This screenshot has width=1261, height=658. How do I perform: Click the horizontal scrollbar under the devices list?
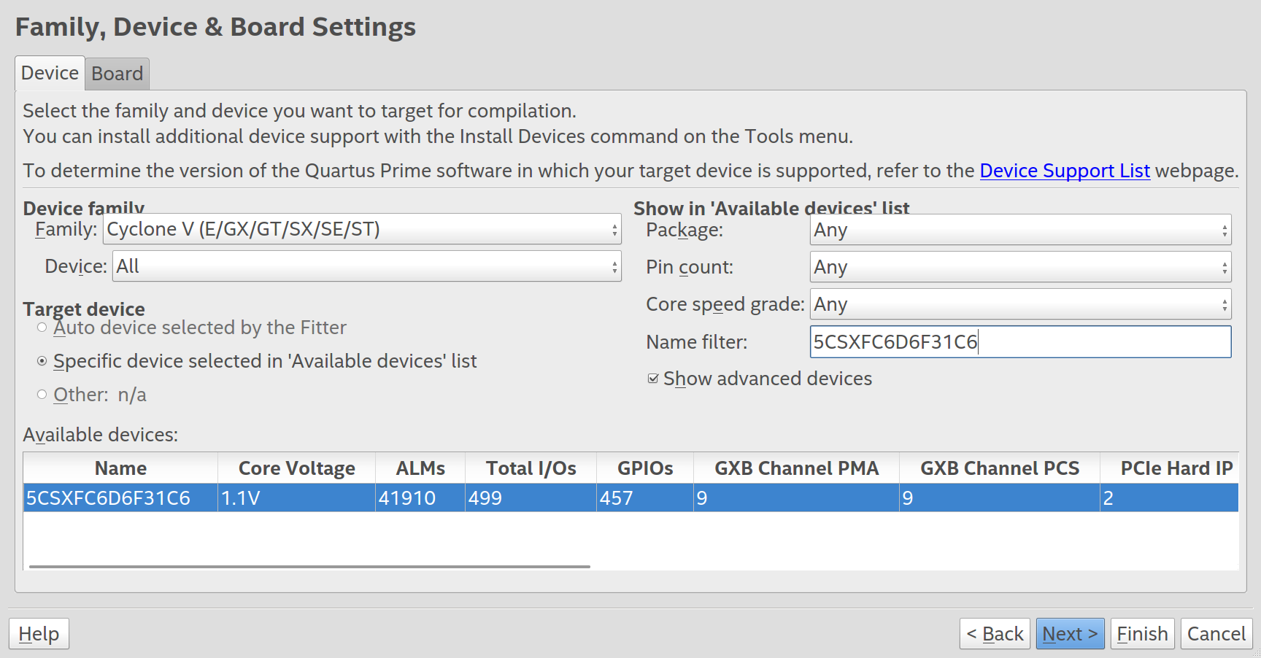[x=309, y=566]
